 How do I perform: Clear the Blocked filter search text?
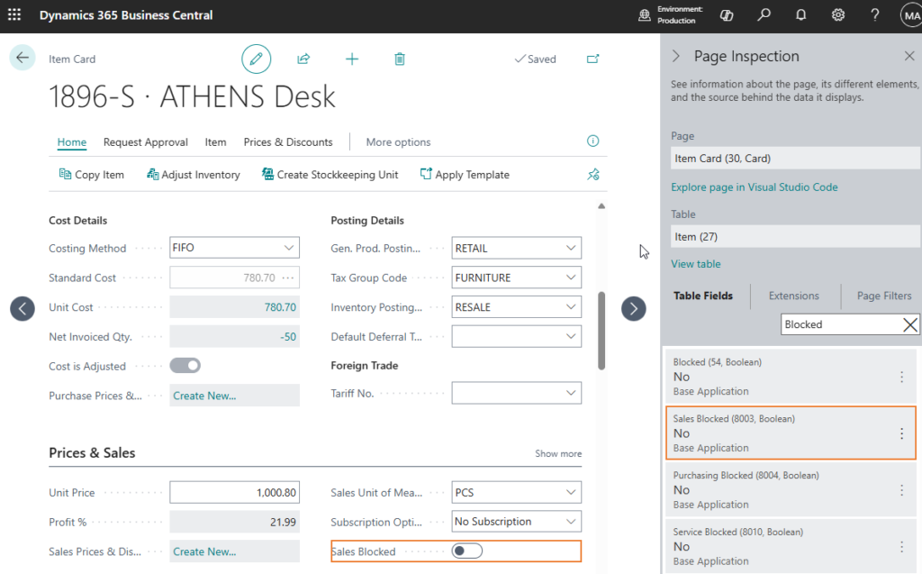point(909,324)
